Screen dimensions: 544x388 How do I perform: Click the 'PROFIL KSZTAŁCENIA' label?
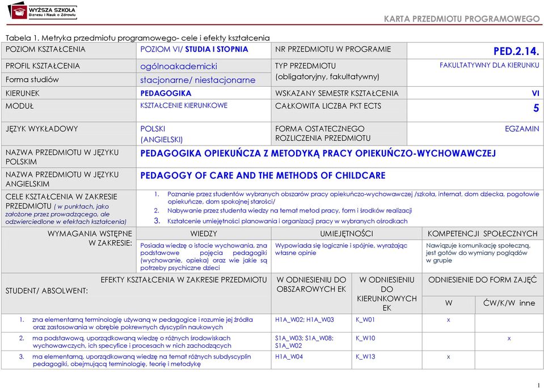pos(43,66)
